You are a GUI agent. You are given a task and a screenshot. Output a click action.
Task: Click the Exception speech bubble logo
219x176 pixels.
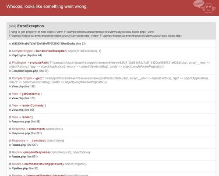198,4
